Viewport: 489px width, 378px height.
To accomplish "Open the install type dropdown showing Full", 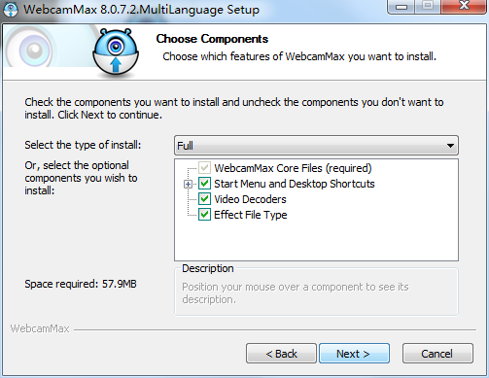I will [316, 146].
